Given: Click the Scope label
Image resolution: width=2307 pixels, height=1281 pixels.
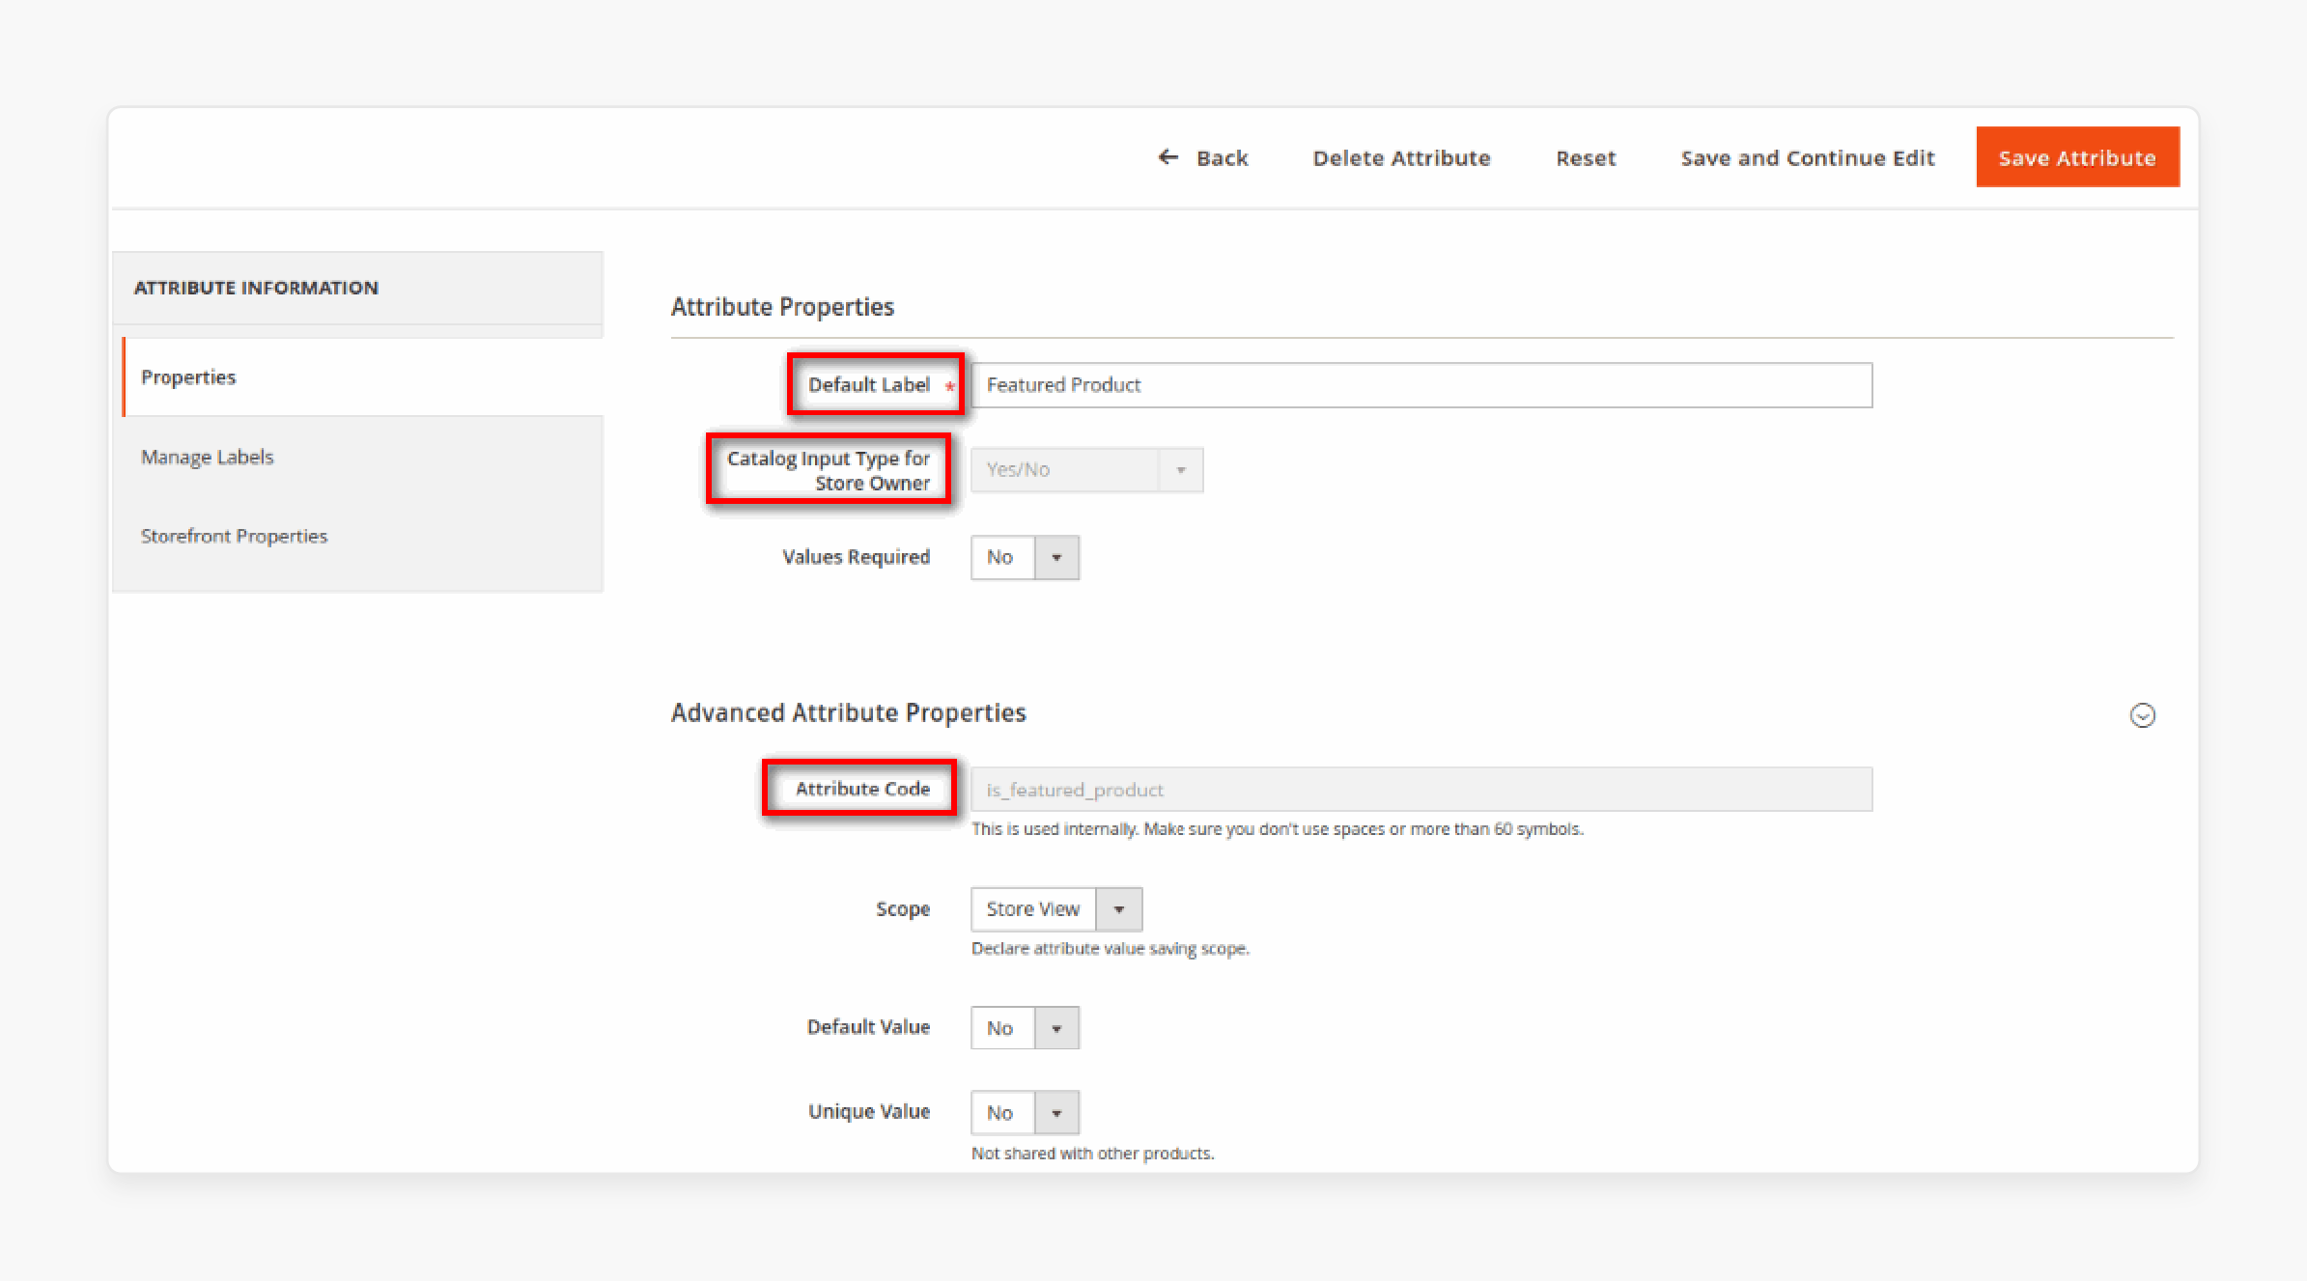Looking at the screenshot, I should [903, 909].
